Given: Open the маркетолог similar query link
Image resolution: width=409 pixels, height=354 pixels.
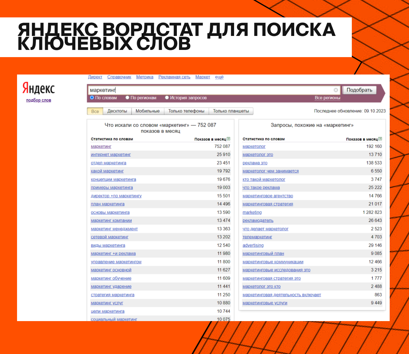Looking at the screenshot, I should tap(254, 147).
